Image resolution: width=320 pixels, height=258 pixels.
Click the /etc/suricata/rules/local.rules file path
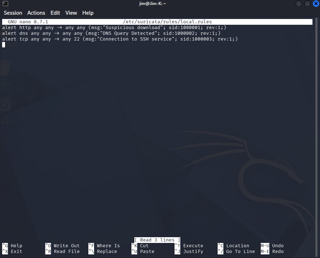pyautogui.click(x=167, y=22)
